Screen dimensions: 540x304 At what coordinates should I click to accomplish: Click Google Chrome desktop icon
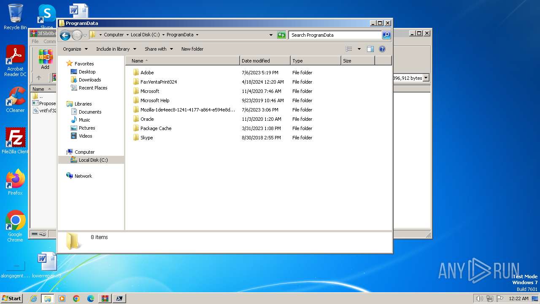[15, 226]
